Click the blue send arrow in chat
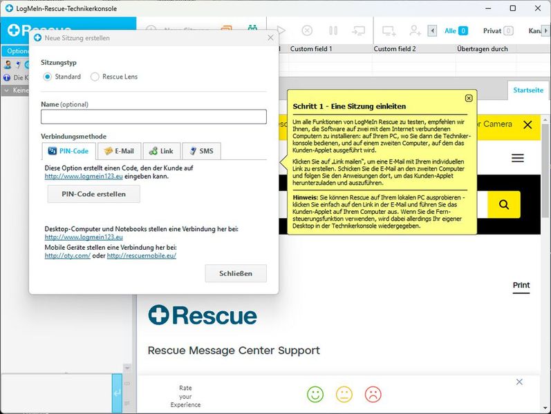 [117, 393]
